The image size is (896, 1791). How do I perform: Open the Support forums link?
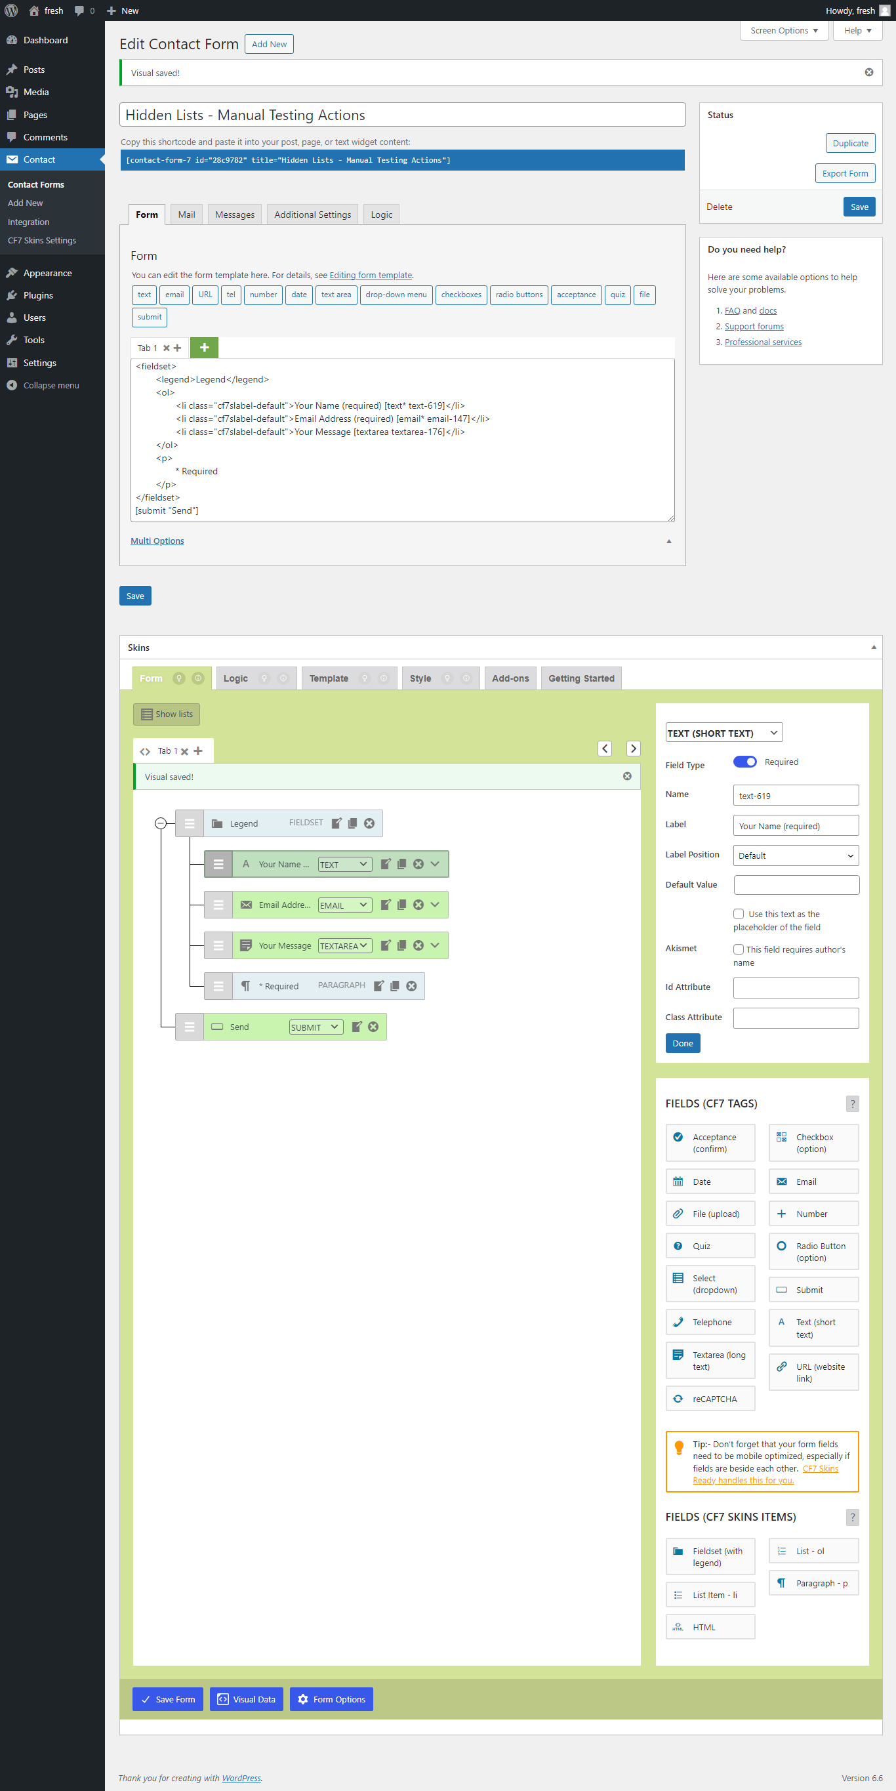[754, 327]
